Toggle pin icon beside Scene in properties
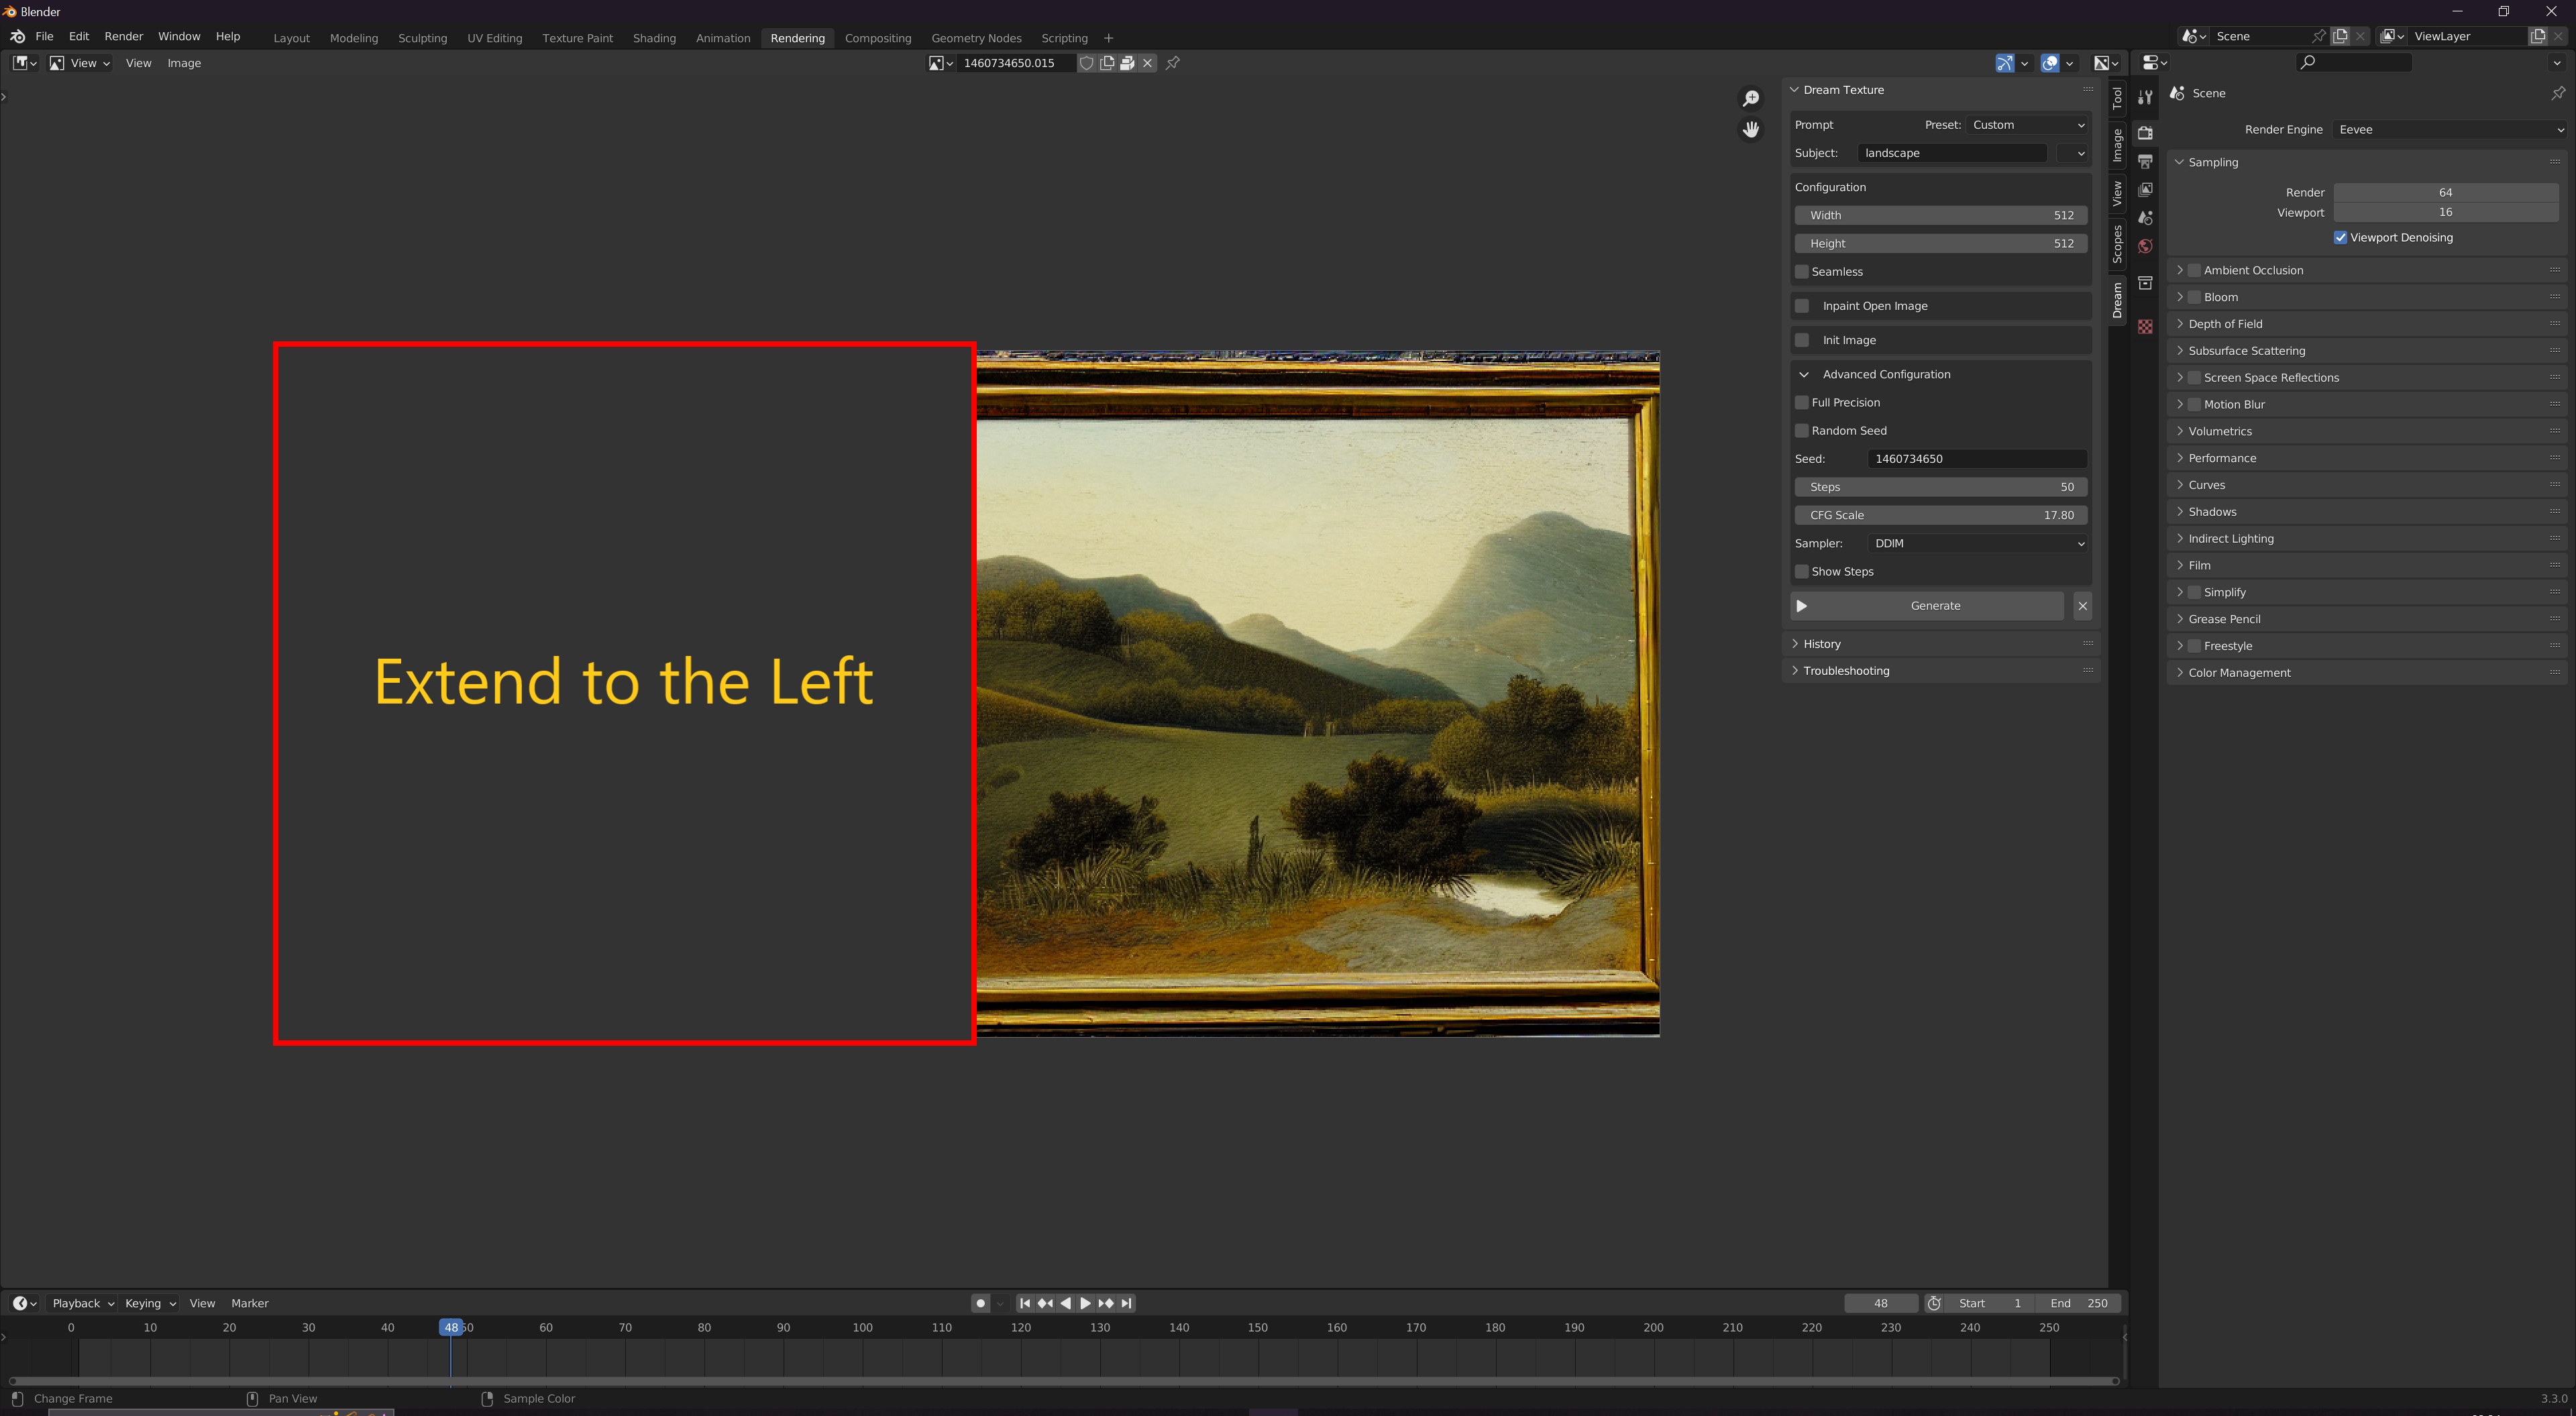Image resolution: width=2576 pixels, height=1416 pixels. pos(2557,93)
